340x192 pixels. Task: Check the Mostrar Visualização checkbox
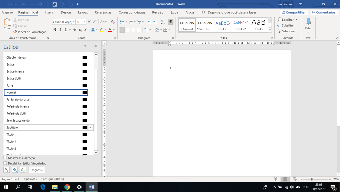(5, 158)
